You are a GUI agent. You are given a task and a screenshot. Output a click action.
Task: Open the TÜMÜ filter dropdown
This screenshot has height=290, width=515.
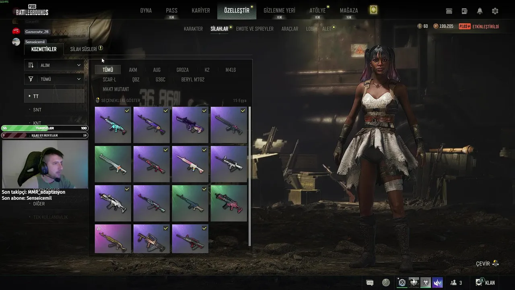click(x=54, y=79)
